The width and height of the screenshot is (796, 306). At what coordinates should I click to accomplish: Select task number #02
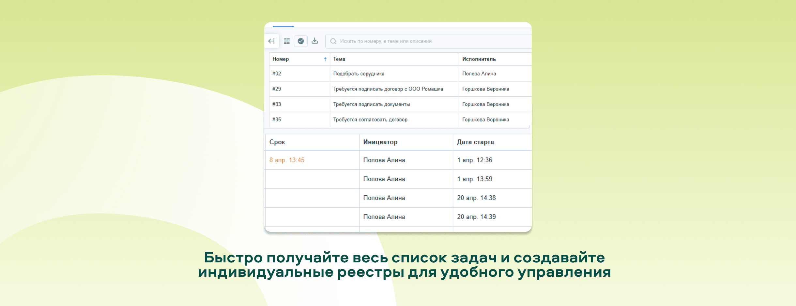[x=277, y=74]
